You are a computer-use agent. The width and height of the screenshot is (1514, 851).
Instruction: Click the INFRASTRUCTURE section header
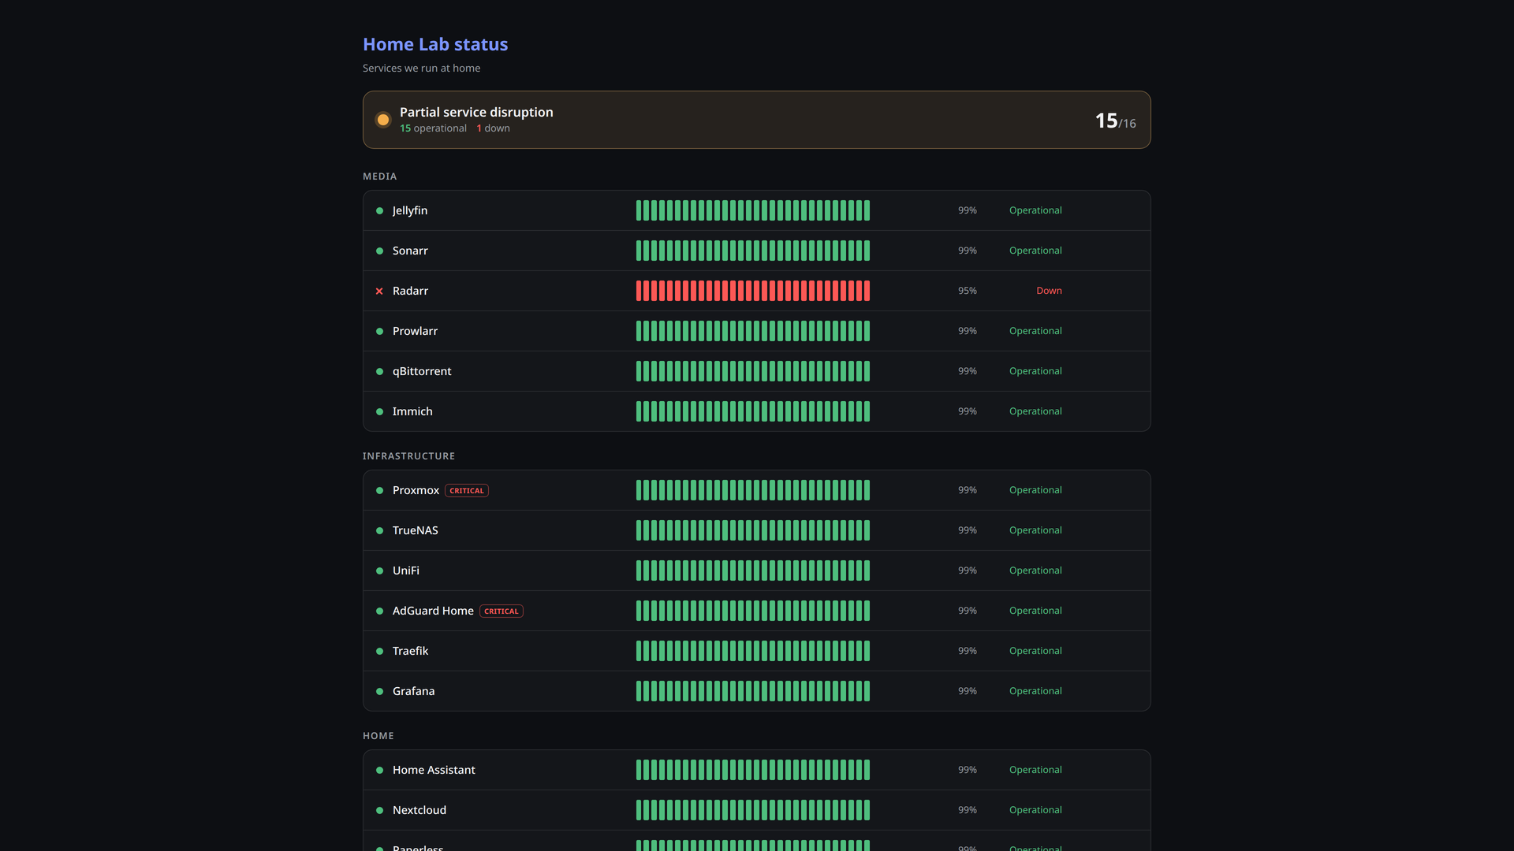[x=408, y=456]
